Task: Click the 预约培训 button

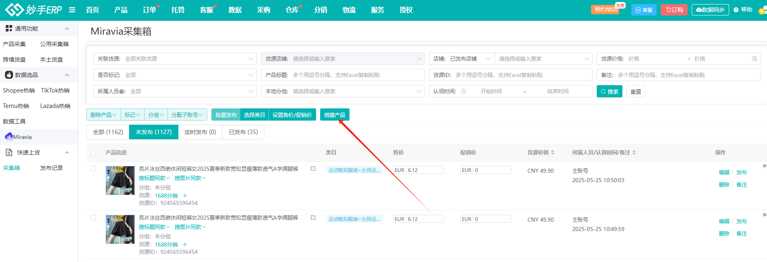Action: coord(606,9)
